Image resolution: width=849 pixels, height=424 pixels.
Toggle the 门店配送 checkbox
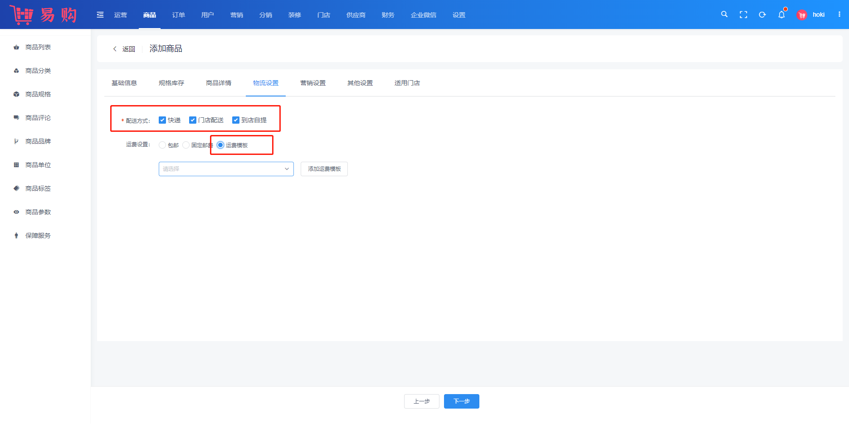tap(193, 120)
